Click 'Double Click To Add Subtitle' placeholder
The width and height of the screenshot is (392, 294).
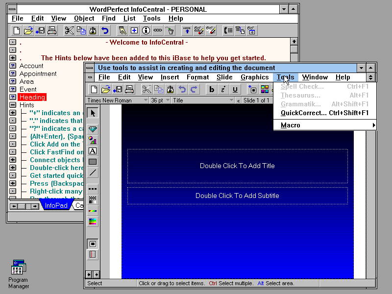click(x=238, y=196)
